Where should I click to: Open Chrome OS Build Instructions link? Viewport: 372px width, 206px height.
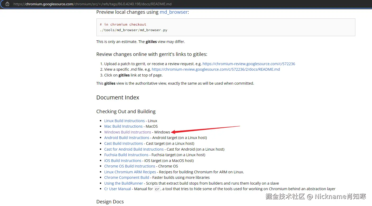coord(130,166)
